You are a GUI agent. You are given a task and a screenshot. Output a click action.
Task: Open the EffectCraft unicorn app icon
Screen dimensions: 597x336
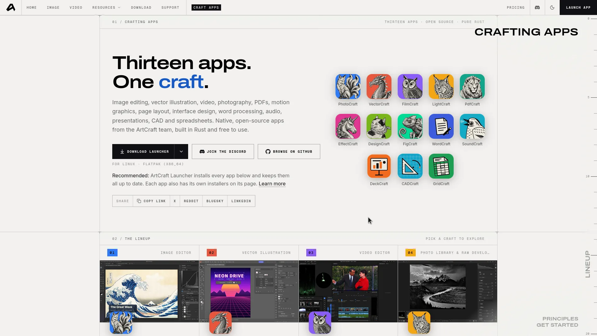(348, 126)
